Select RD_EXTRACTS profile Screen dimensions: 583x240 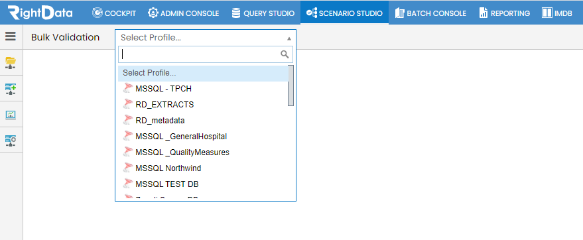pos(203,104)
